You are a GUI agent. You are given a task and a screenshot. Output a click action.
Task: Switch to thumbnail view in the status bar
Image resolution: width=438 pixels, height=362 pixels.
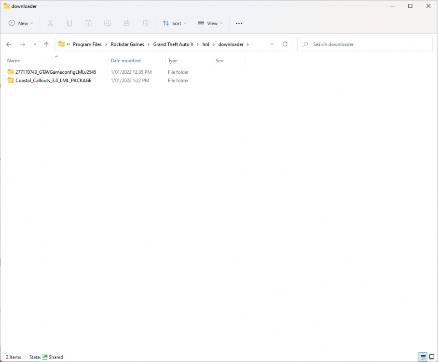coord(432,357)
